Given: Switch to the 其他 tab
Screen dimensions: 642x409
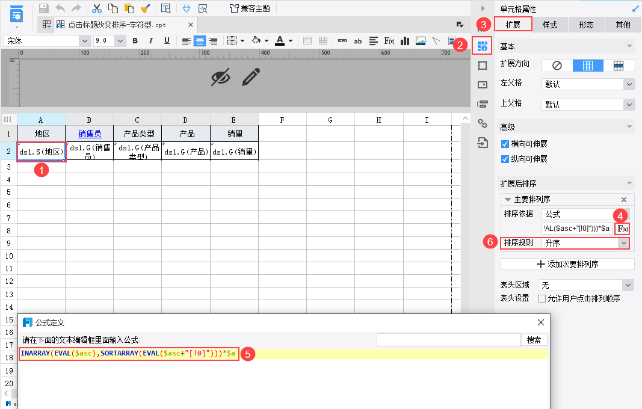Looking at the screenshot, I should (623, 25).
